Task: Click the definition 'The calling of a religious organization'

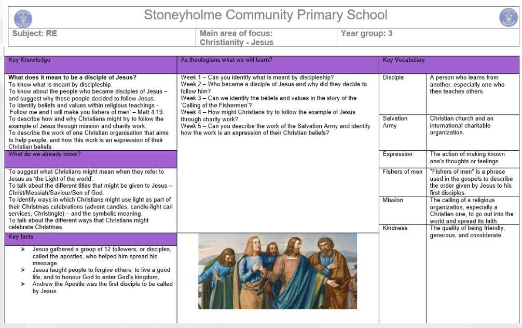Action: coord(471,211)
